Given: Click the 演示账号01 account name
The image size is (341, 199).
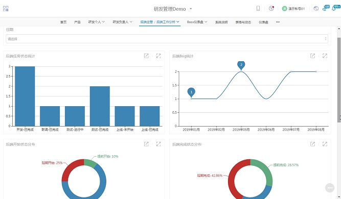Looking at the screenshot, I should [x=296, y=9].
